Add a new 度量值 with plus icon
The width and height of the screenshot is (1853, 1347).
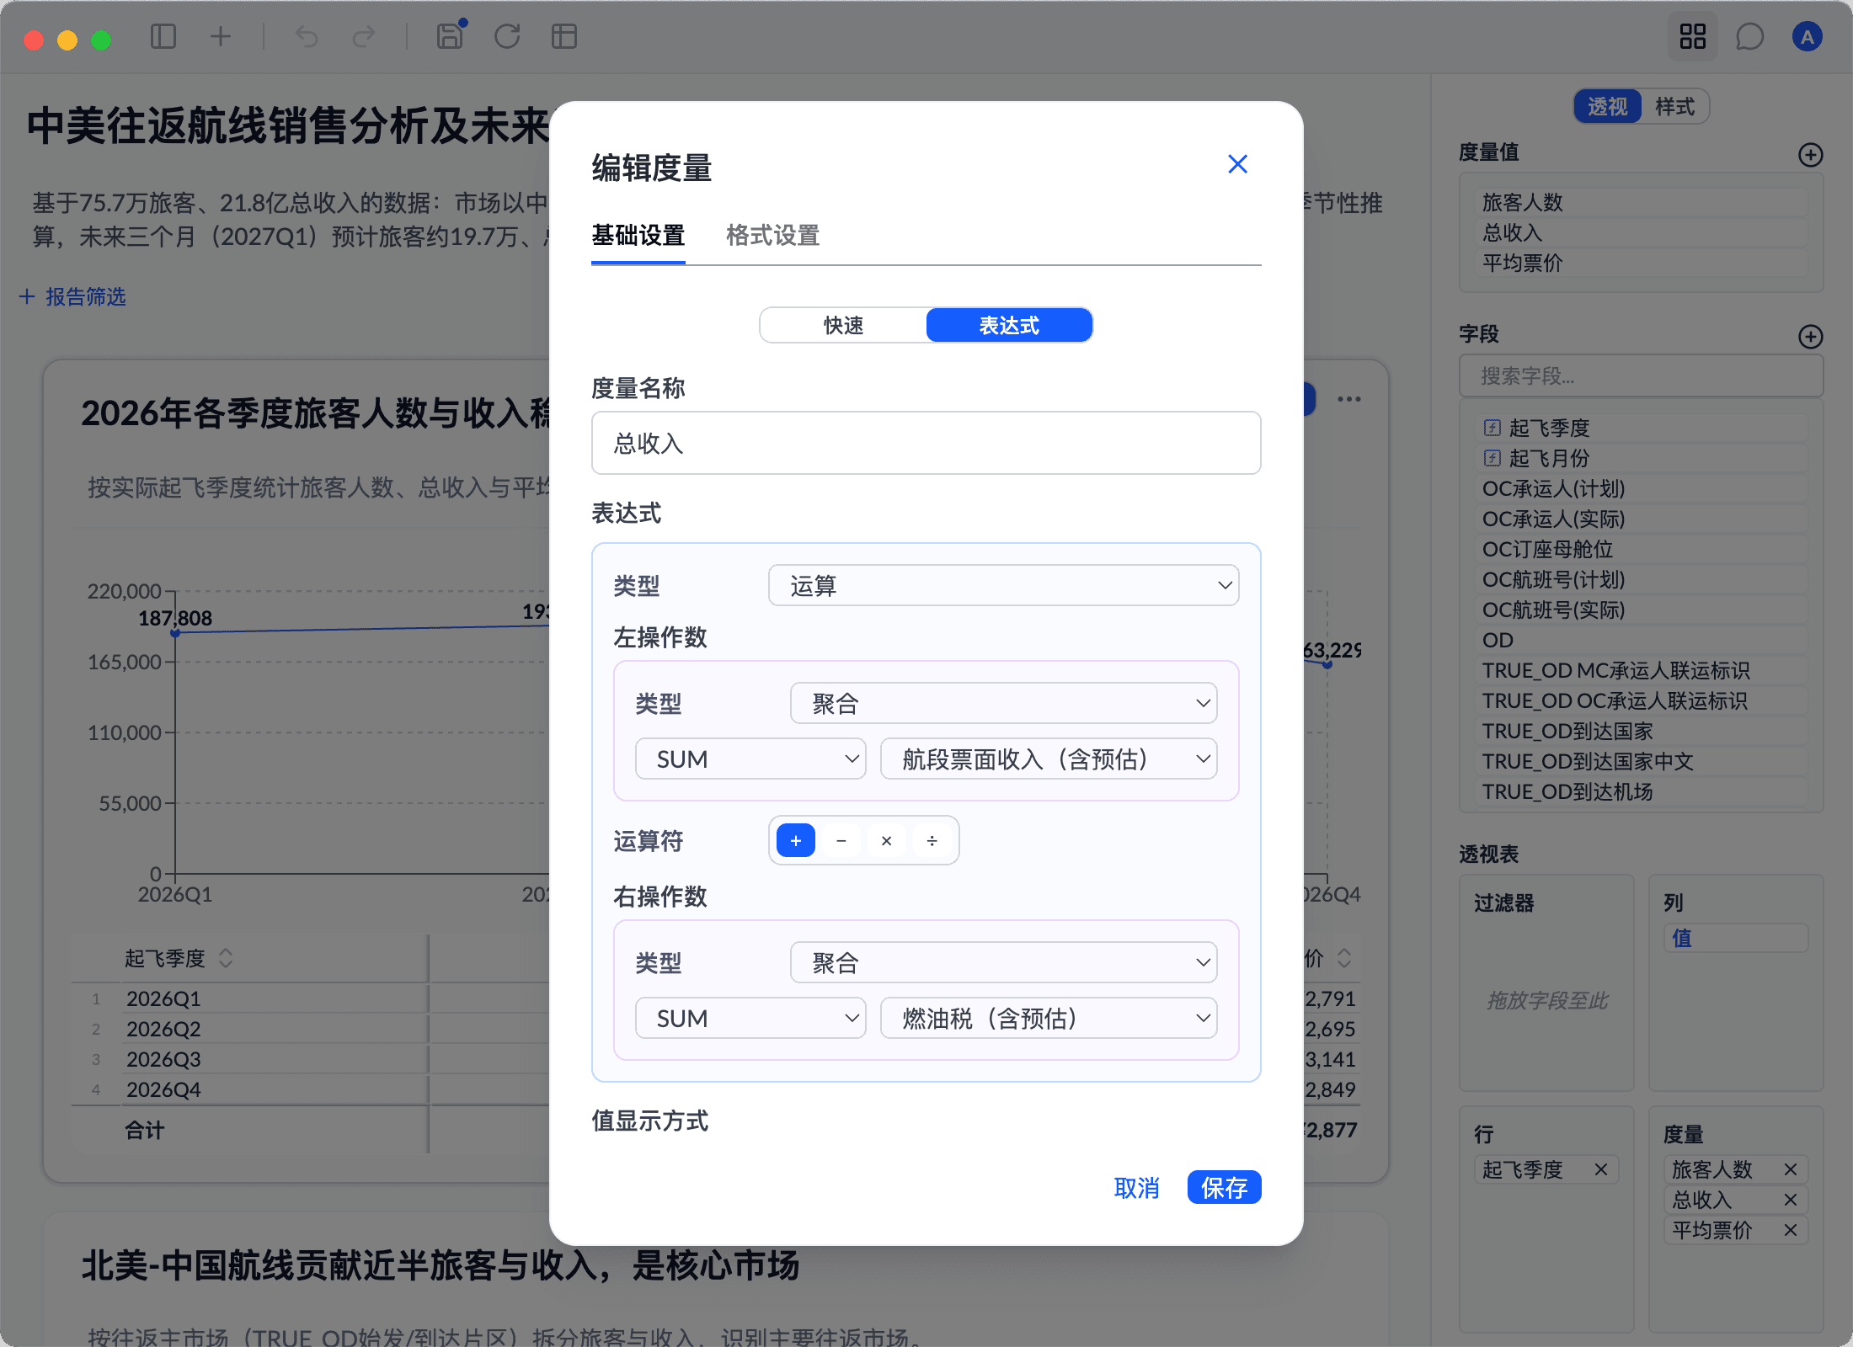click(x=1810, y=155)
